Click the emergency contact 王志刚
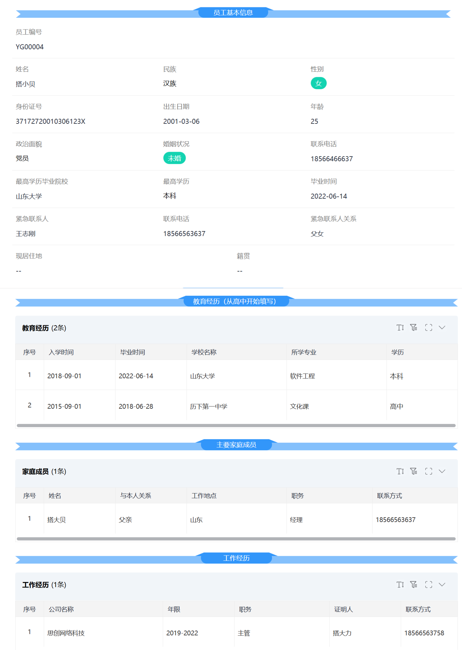Viewport: 462px width, 650px height. [x=25, y=234]
